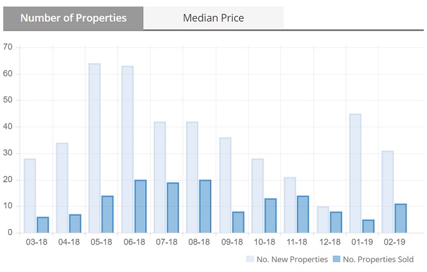The image size is (427, 272).
Task: Click the dark blue Properties Sold legend swatch
Action: (x=337, y=259)
